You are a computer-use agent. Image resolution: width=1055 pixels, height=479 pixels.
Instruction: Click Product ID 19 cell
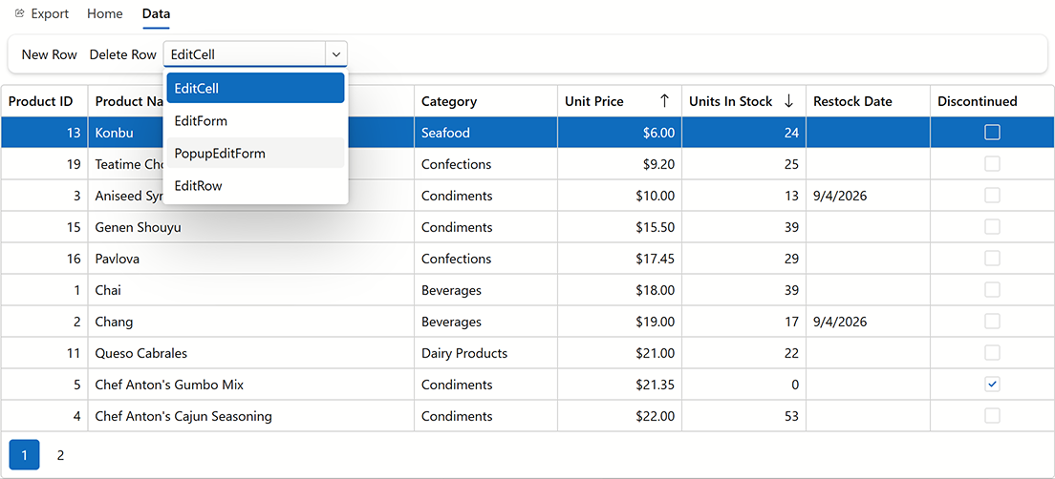point(44,164)
